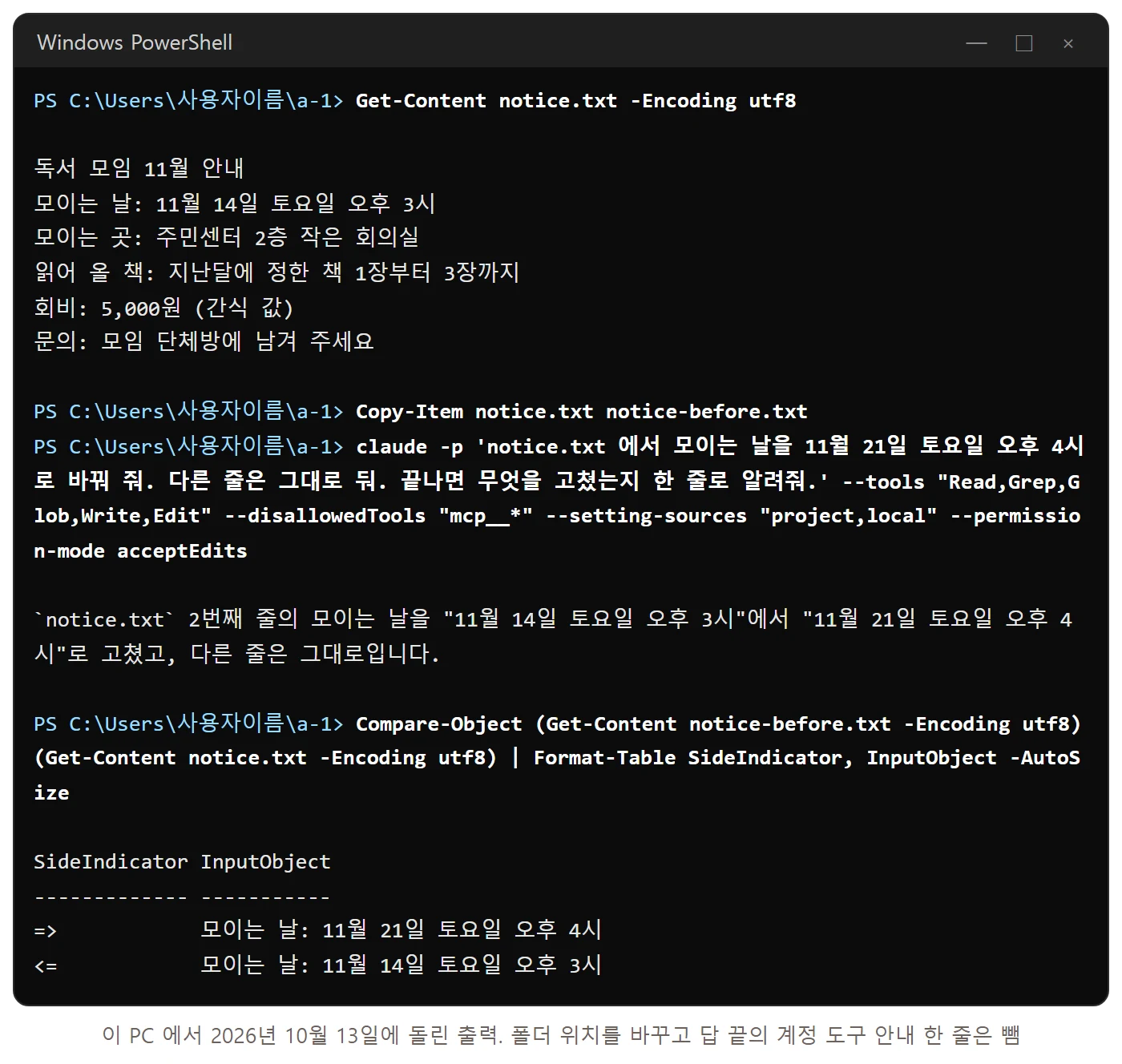Click the caption below the terminal window

click(561, 1035)
